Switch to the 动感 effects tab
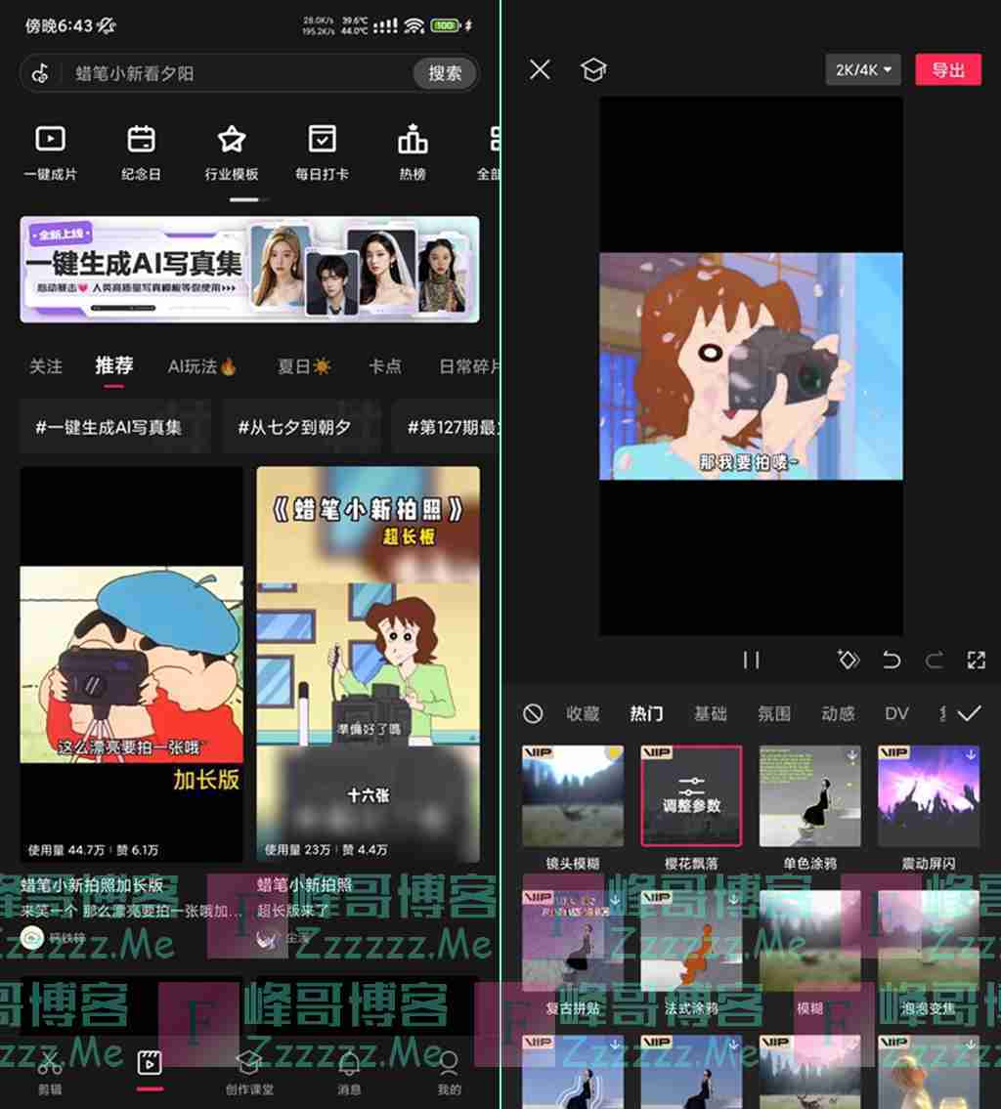 [x=838, y=713]
